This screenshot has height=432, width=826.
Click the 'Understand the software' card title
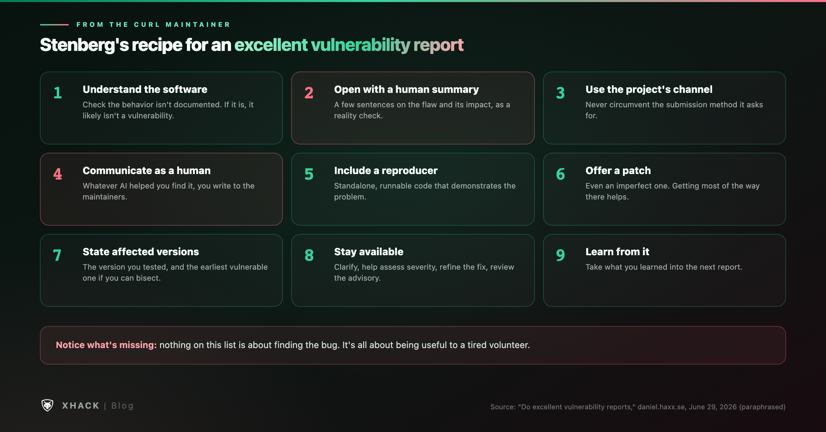pos(145,89)
